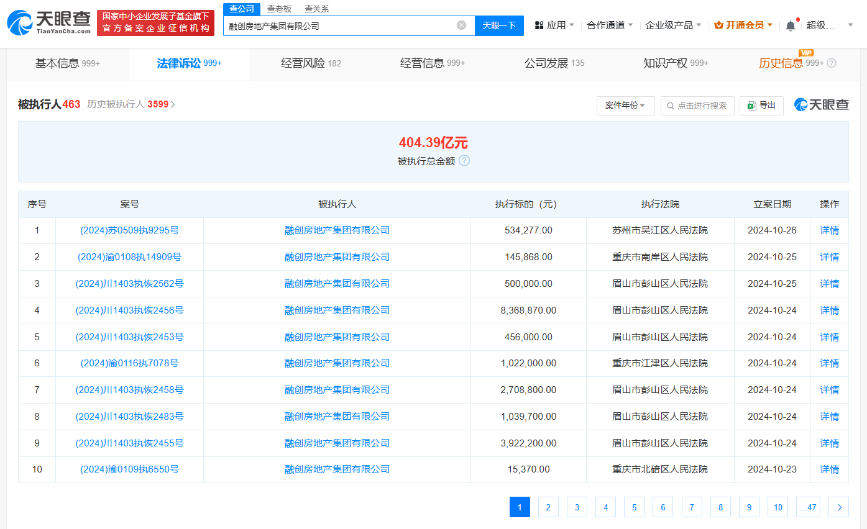Open case (2024)川1403执恢2453号
The height and width of the screenshot is (529, 867).
point(129,337)
